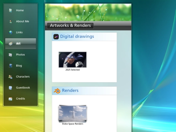Viewport: 176px width, 132px height.
Task: Go to the About Me page
Action: point(21,21)
